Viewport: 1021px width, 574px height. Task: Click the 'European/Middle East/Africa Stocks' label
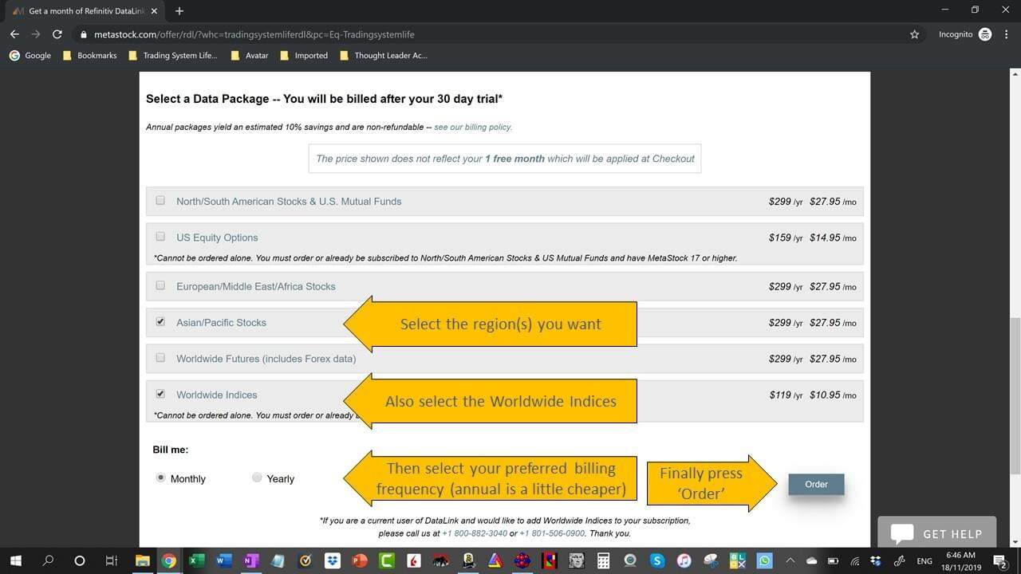click(x=256, y=286)
